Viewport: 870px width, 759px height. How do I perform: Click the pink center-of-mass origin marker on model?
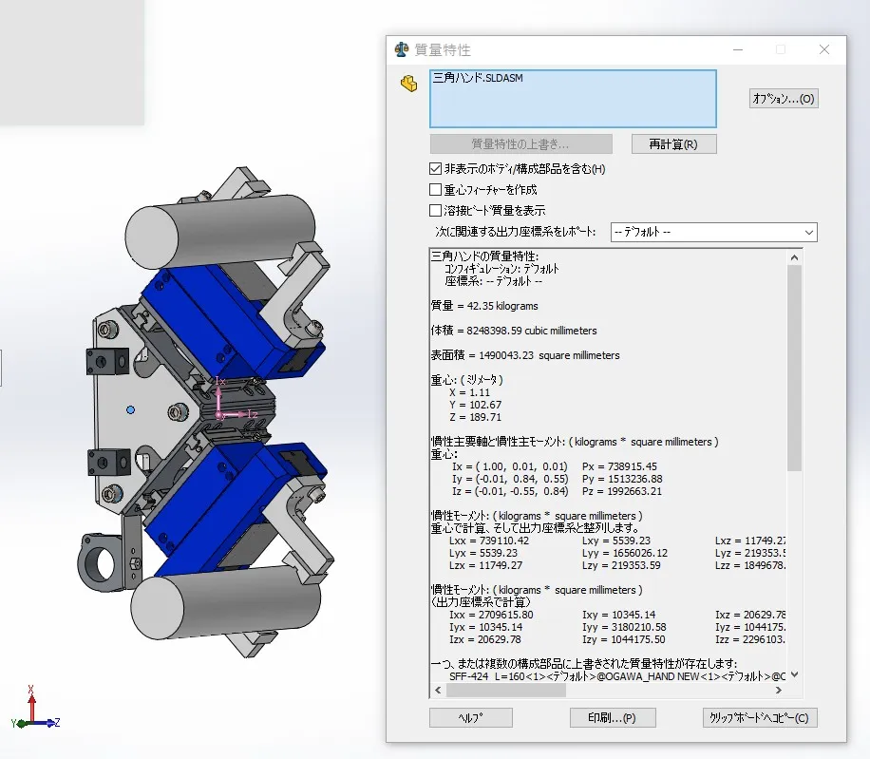pos(219,415)
